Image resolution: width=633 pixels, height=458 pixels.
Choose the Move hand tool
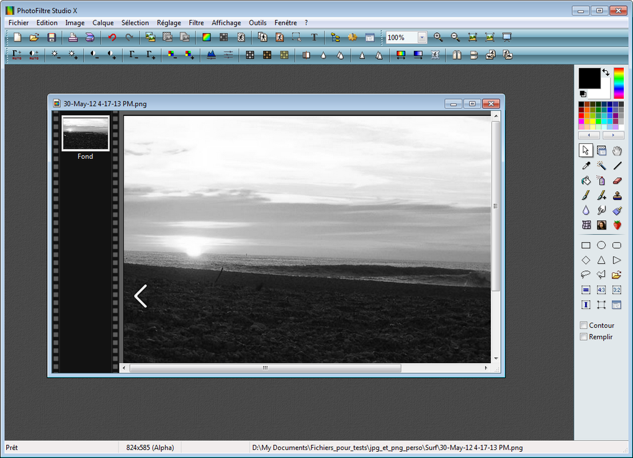tap(617, 151)
